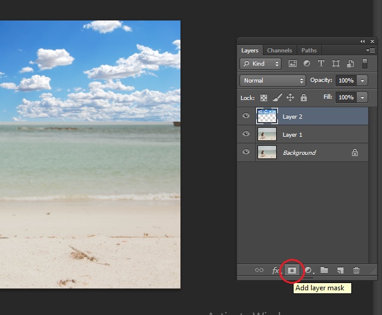Image resolution: width=382 pixels, height=315 pixels.
Task: Filter layers by type (T) icon
Action: pyautogui.click(x=321, y=63)
